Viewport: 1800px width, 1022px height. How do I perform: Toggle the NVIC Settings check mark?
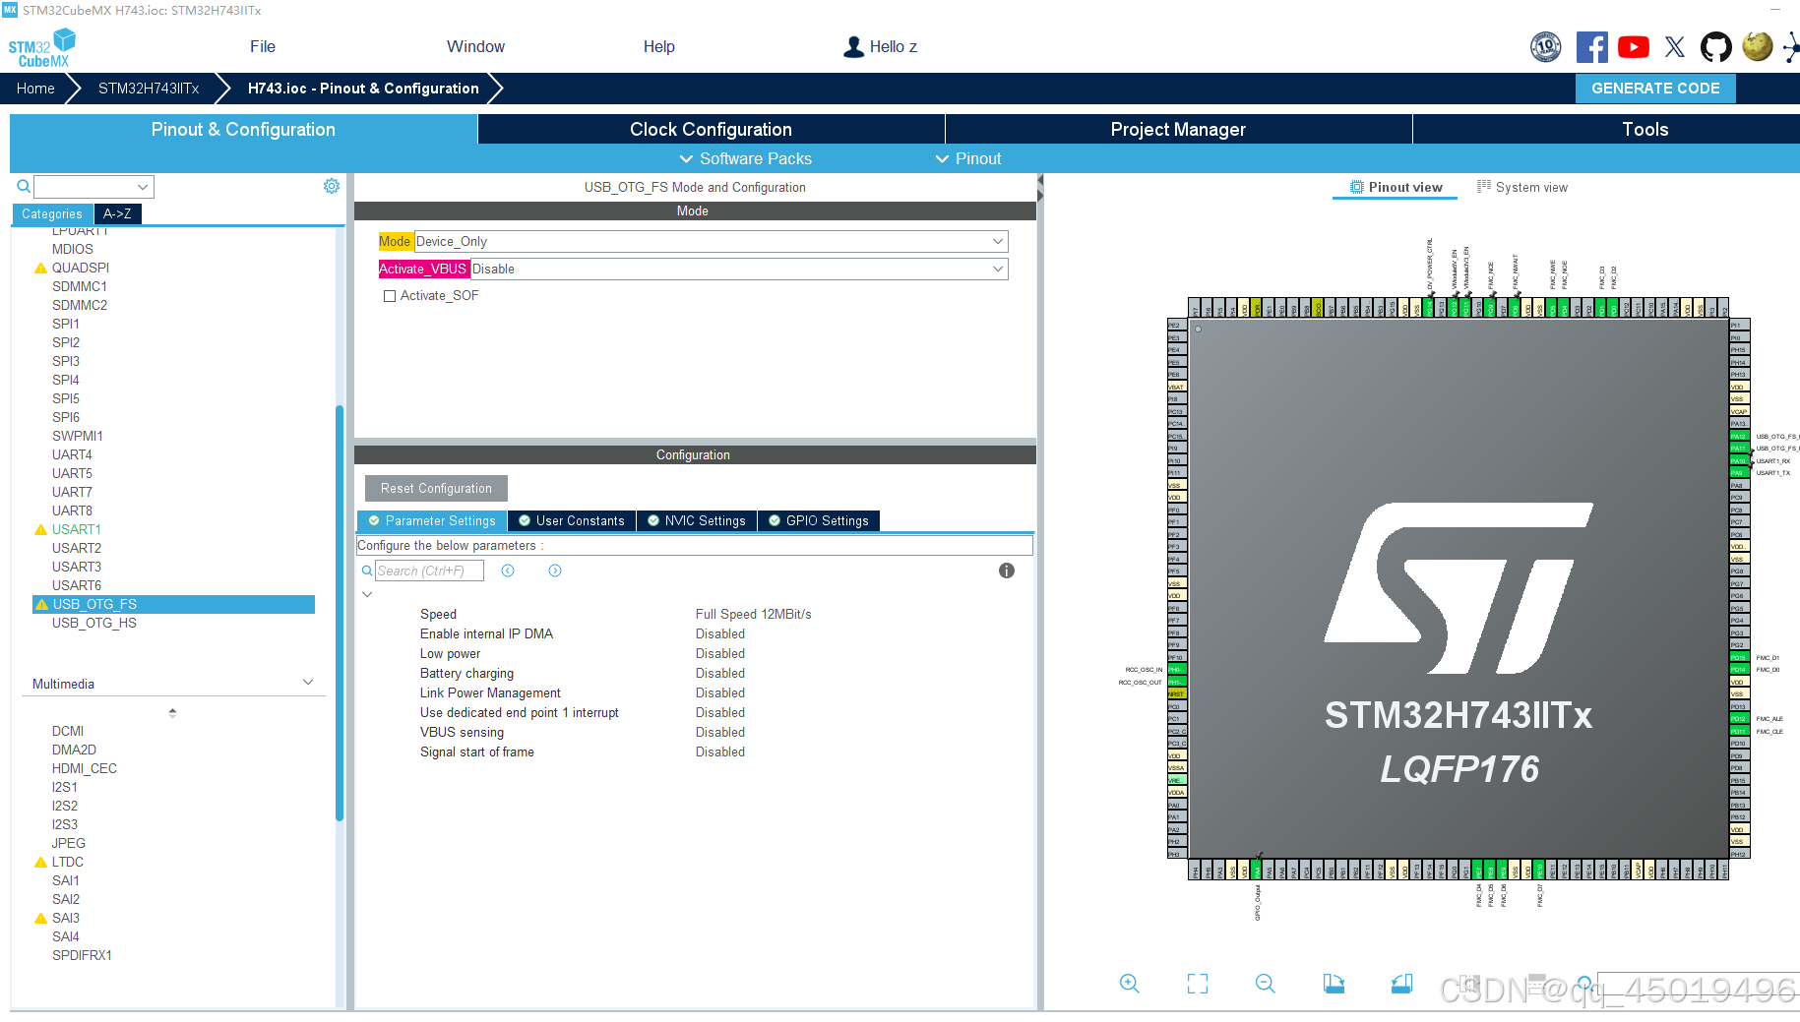click(x=652, y=520)
